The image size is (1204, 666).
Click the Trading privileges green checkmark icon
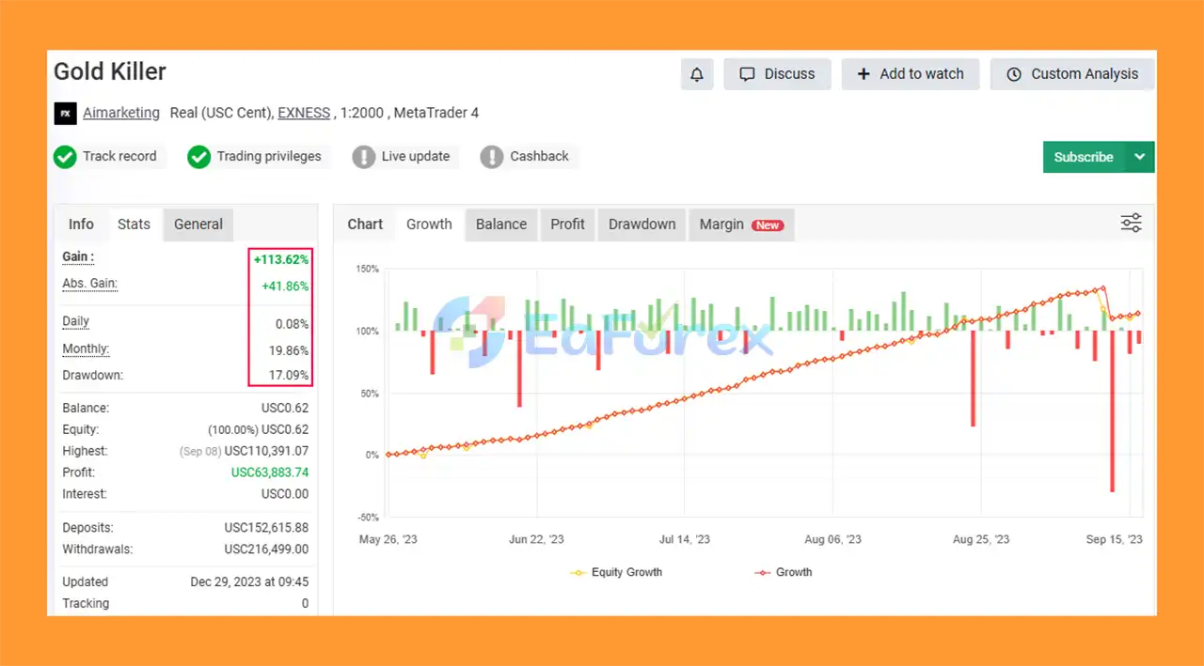198,157
